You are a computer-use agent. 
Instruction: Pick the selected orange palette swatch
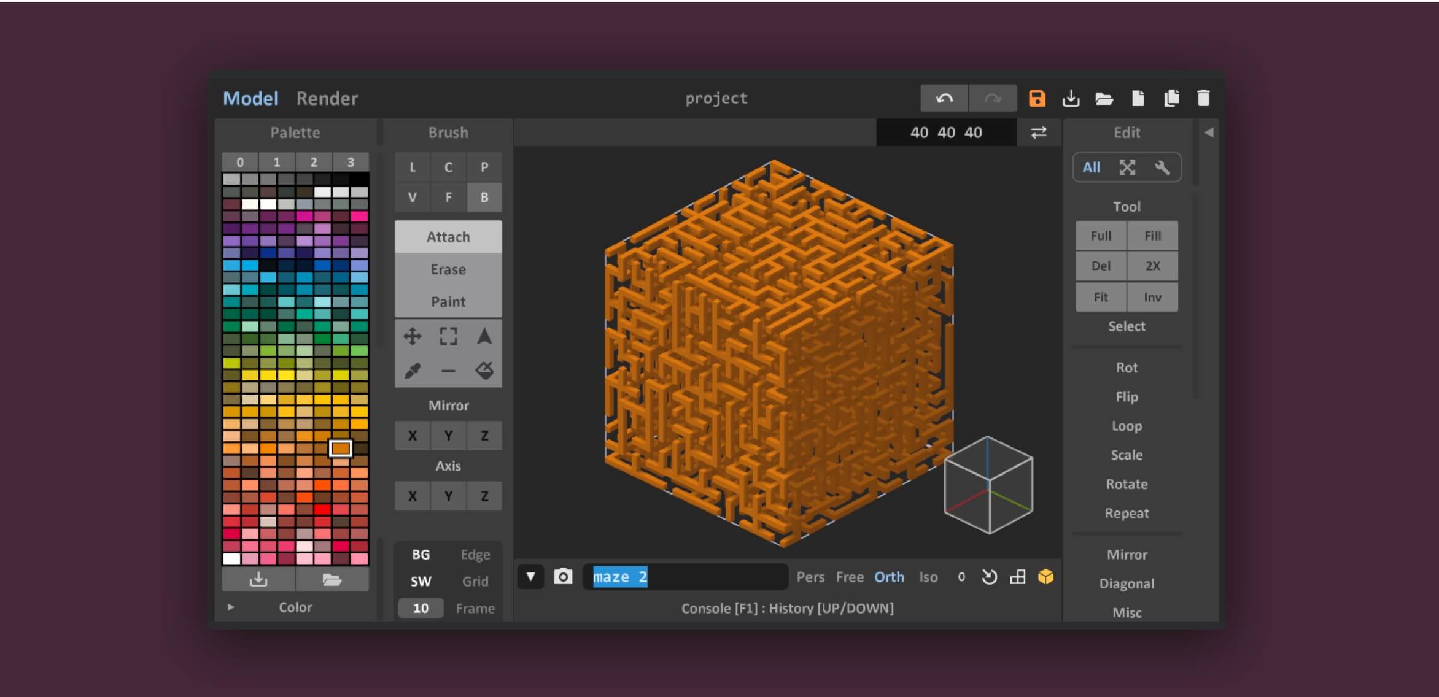click(341, 449)
